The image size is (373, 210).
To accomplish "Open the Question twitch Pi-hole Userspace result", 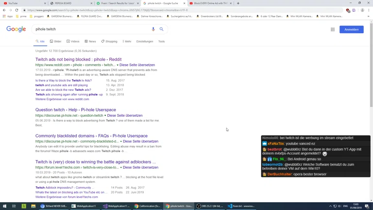I will [76, 110].
